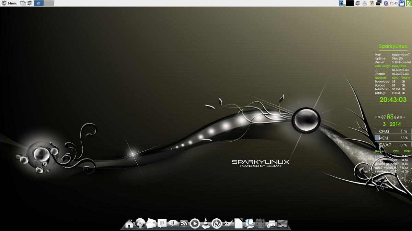Open the blank document office dock icon
This screenshot has width=412, height=231.
[x=238, y=223]
